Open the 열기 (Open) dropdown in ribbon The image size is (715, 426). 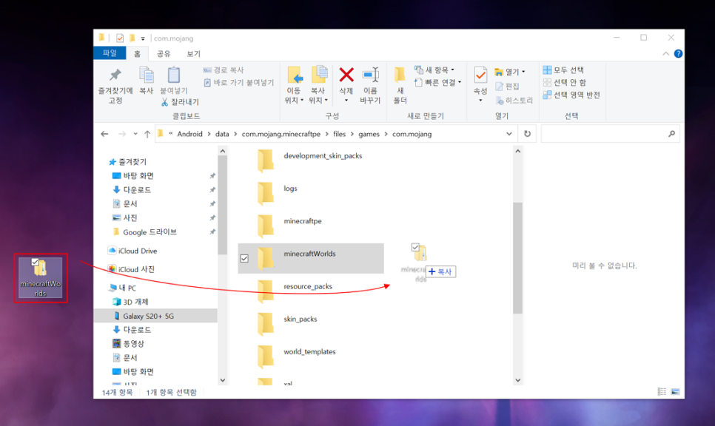point(510,72)
